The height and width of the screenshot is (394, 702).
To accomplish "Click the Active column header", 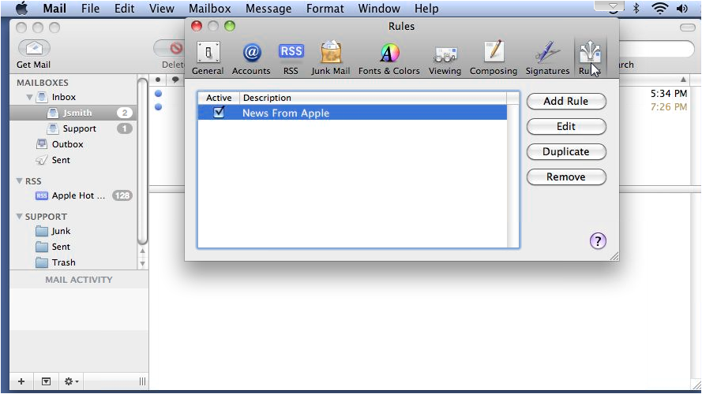I will pyautogui.click(x=219, y=98).
